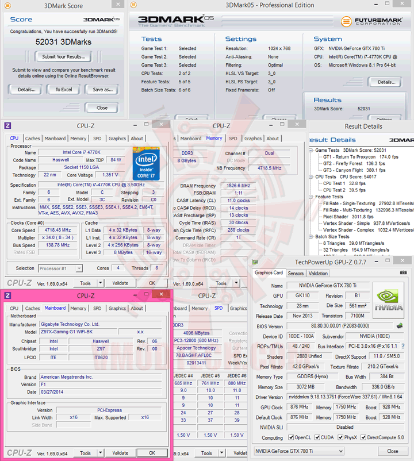
Task: Click the BIOS Version field in GPU-Z
Action: click(x=340, y=326)
